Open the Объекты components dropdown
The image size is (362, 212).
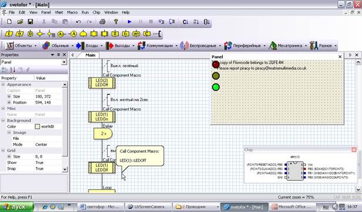[x=21, y=46]
